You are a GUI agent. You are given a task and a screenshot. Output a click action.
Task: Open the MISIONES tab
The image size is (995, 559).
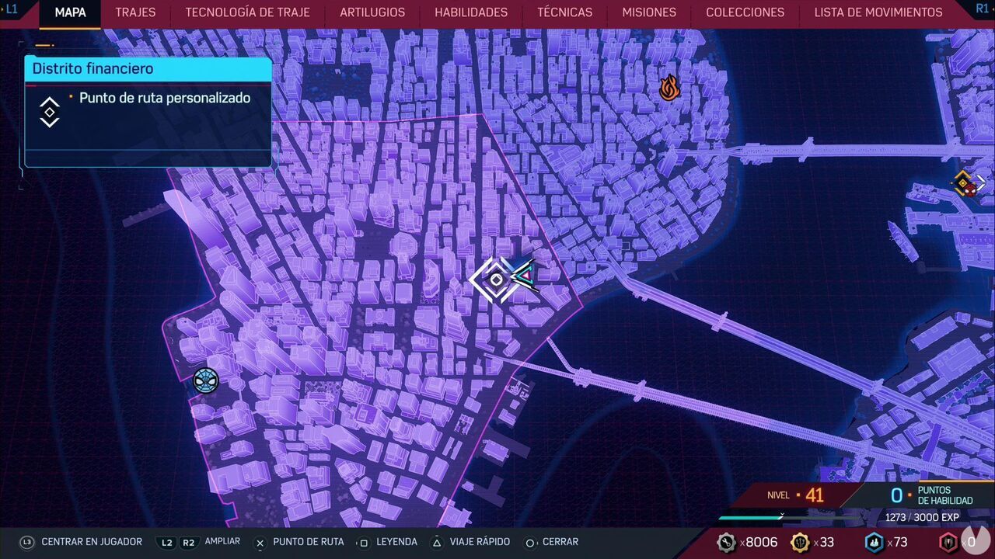[648, 12]
